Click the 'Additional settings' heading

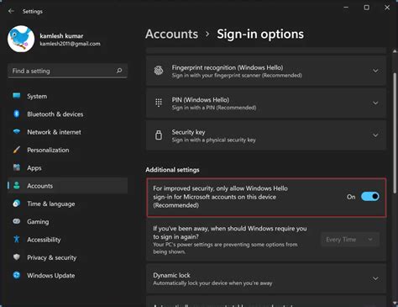pyautogui.click(x=172, y=170)
